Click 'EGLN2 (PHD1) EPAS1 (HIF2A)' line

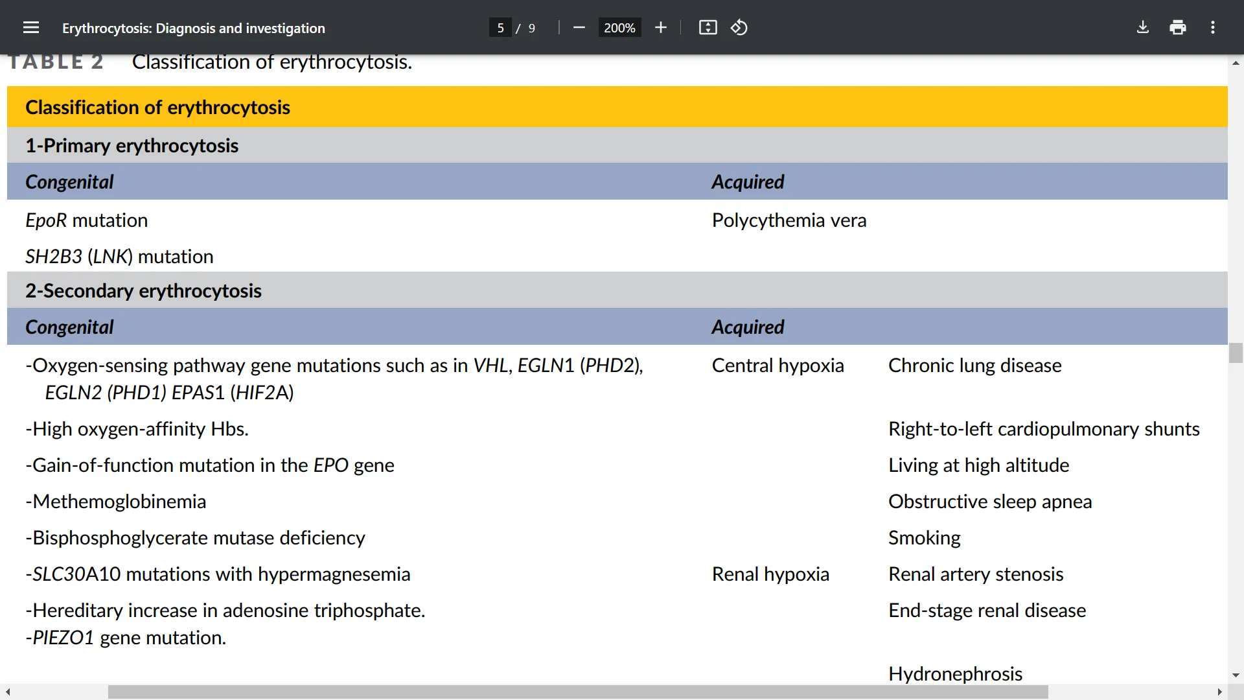(x=169, y=393)
